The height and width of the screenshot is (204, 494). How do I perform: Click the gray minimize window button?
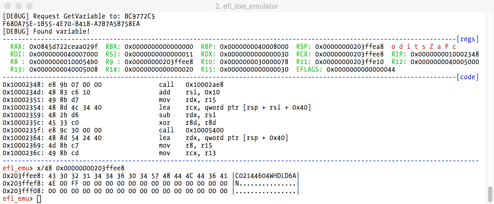coord(19,6)
